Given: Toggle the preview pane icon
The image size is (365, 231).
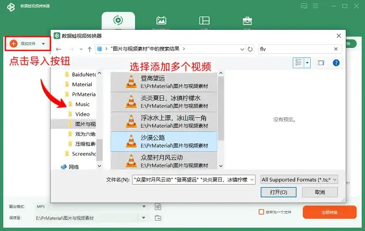Looking at the screenshot, I should pyautogui.click(x=321, y=63).
